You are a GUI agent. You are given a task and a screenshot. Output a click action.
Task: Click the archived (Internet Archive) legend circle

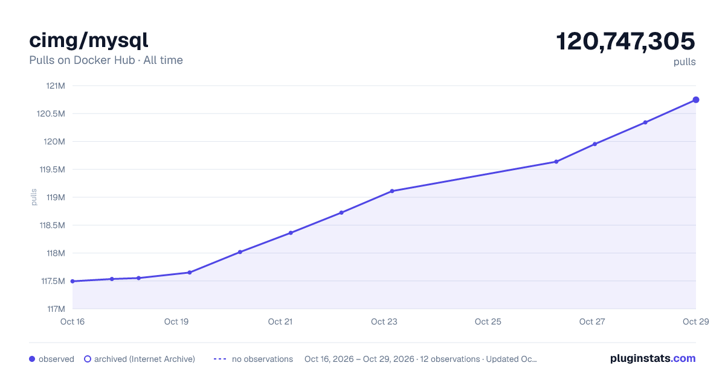click(88, 359)
